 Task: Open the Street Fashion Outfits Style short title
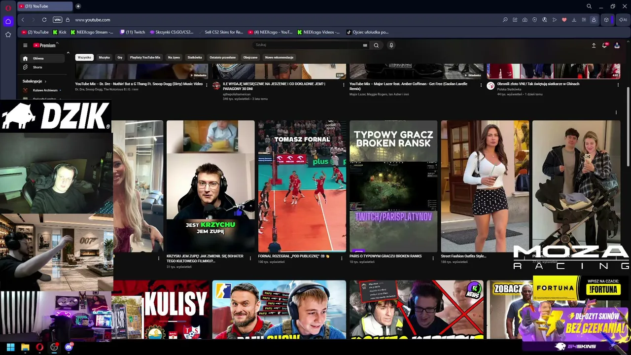pyautogui.click(x=463, y=256)
